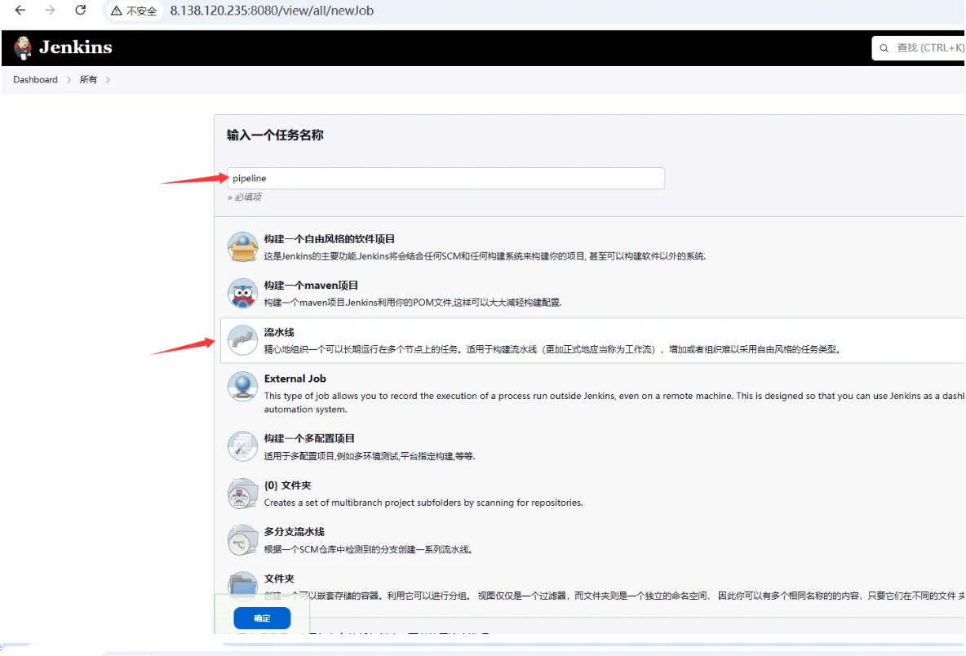Click the freestyle project description text
Viewport: 966px width, 656px height.
(485, 256)
